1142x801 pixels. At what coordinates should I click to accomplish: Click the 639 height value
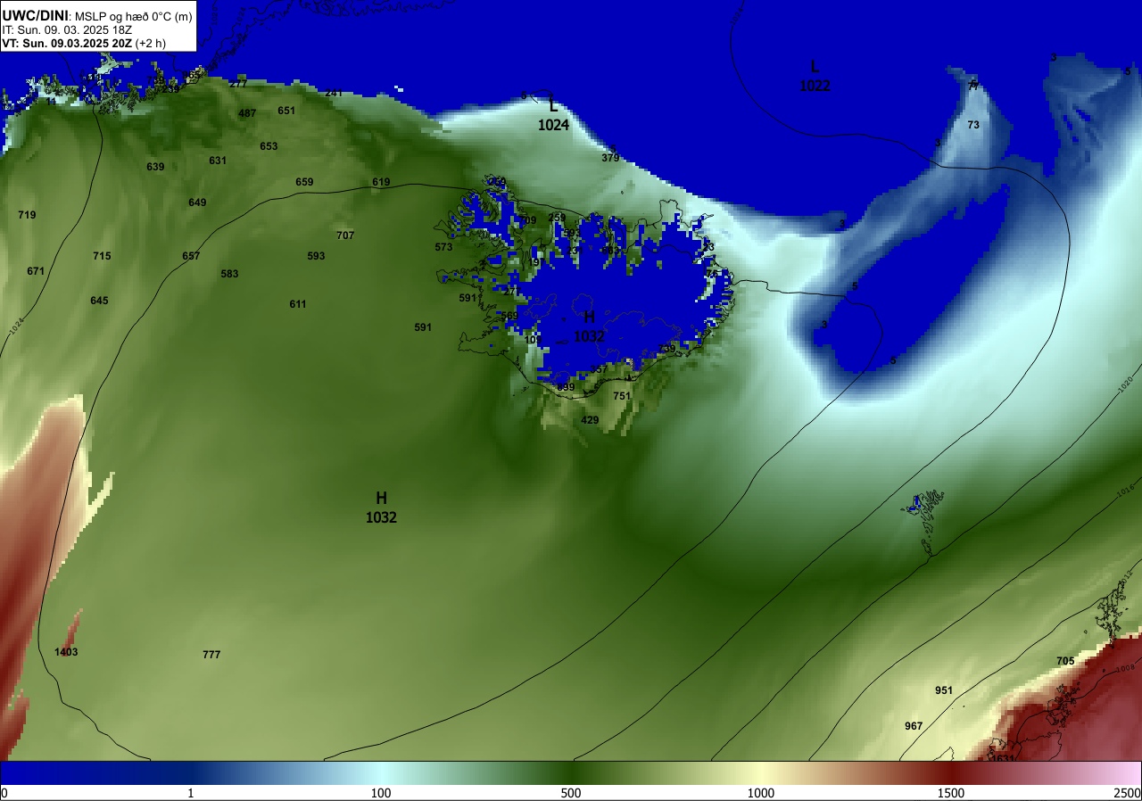pyautogui.click(x=155, y=167)
